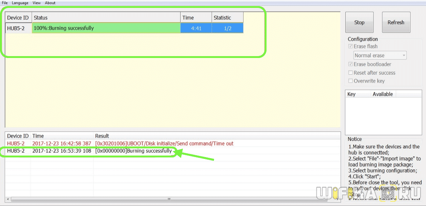Click the Status column header
426x206 pixels.
coord(106,18)
